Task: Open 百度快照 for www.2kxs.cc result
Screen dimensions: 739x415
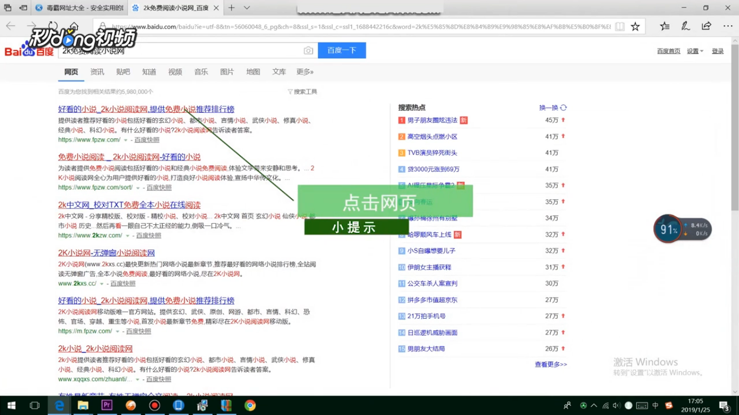Action: point(123,284)
